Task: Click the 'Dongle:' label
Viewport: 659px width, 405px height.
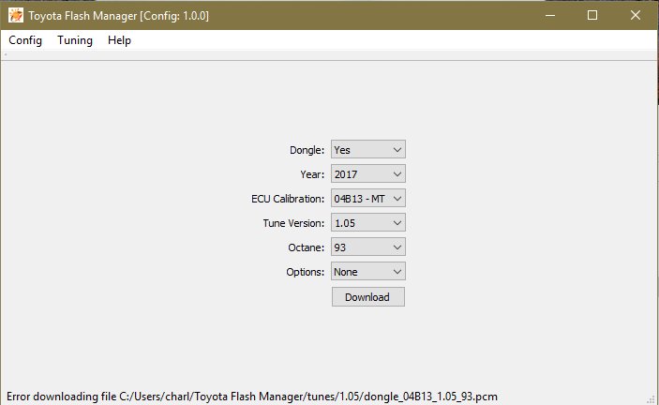Action: pos(307,150)
